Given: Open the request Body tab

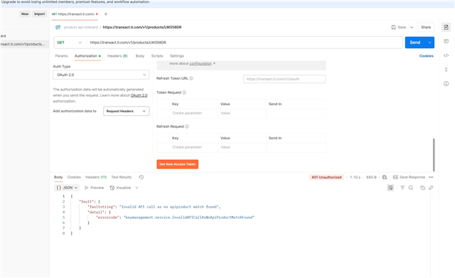Looking at the screenshot, I should pyautogui.click(x=140, y=55).
